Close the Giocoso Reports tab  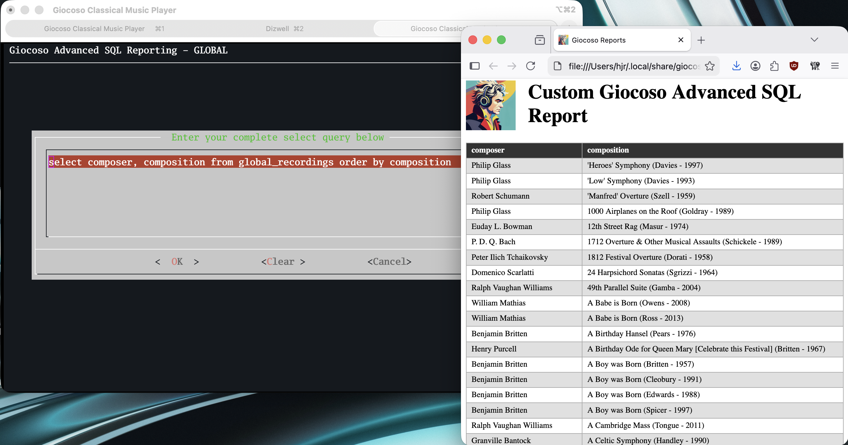(x=681, y=40)
